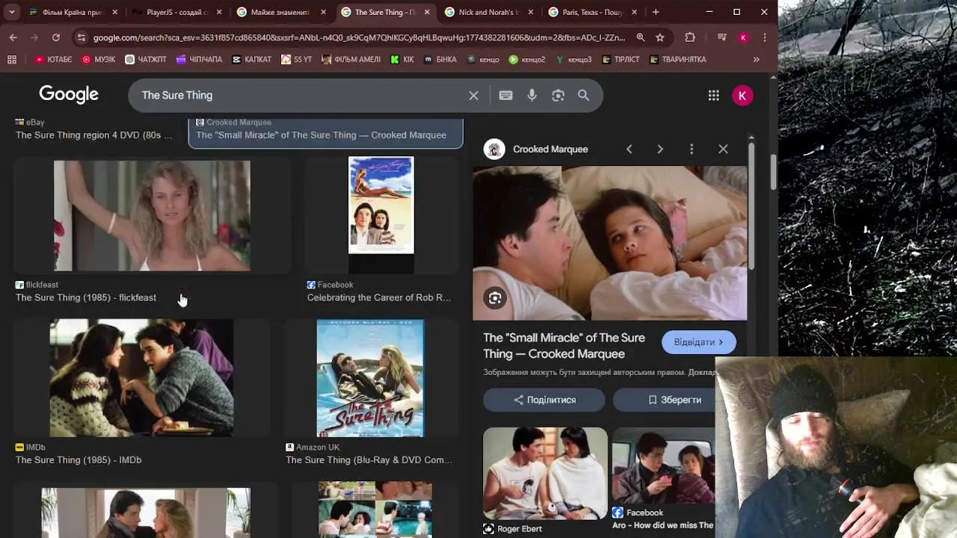Open the zoom magnifier icon in address bar
The width and height of the screenshot is (957, 538).
[641, 37]
